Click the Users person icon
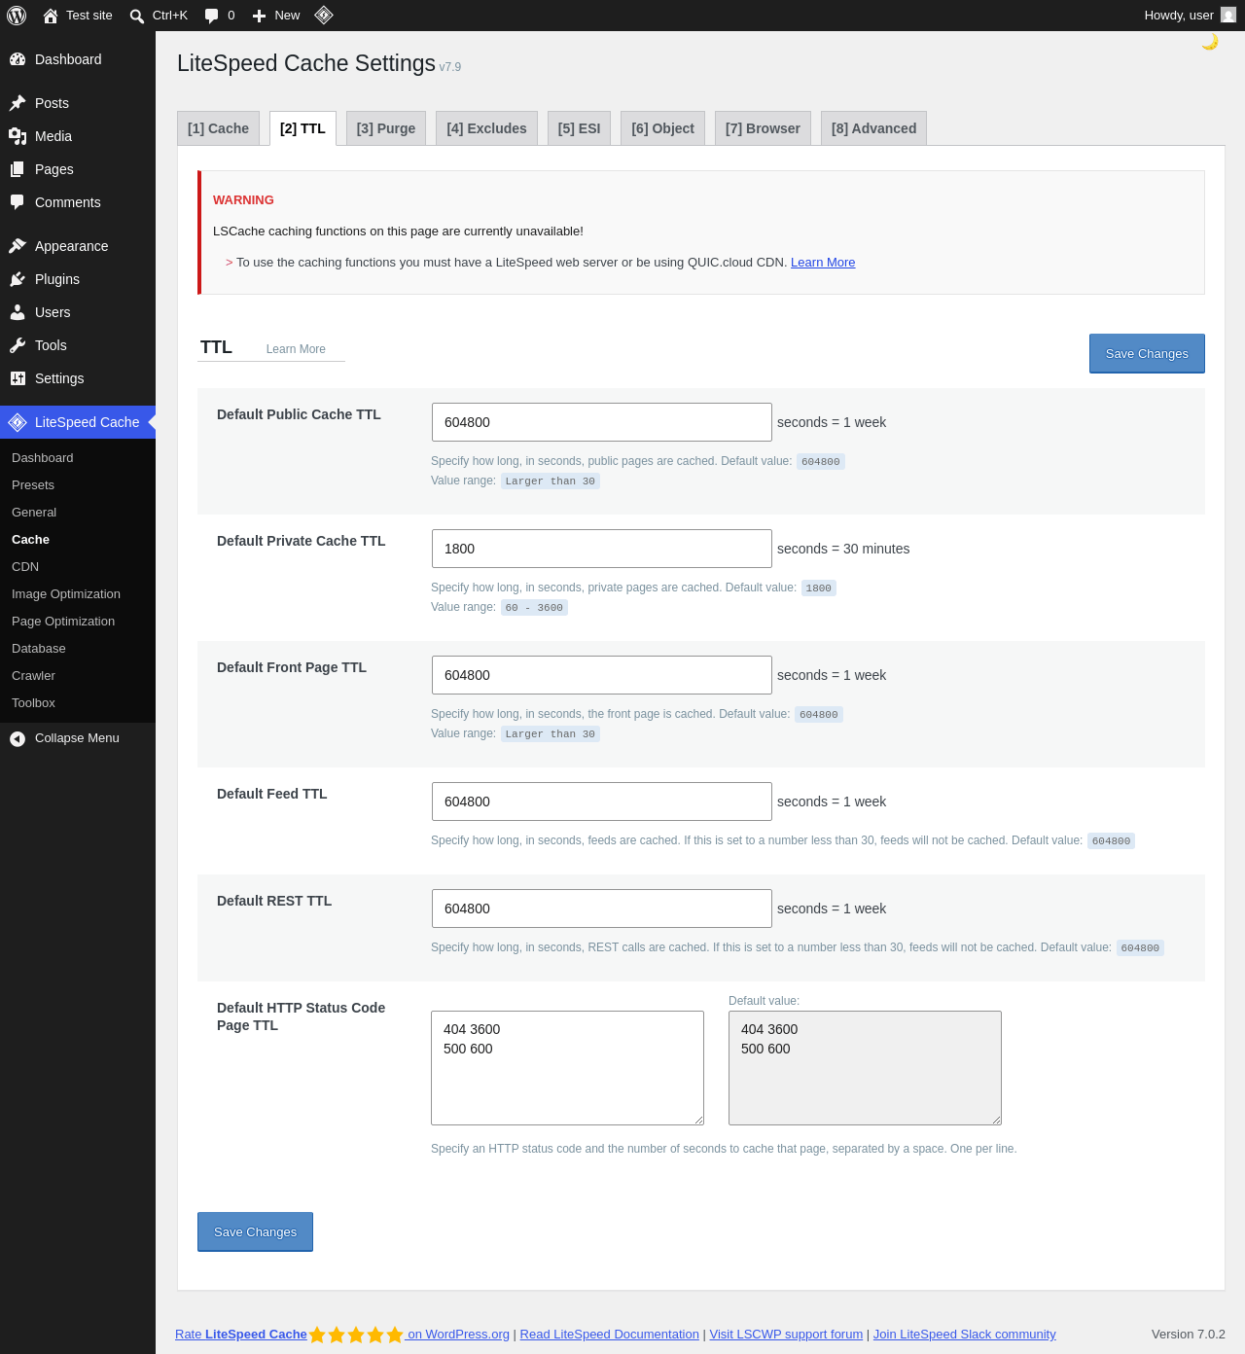 point(18,312)
